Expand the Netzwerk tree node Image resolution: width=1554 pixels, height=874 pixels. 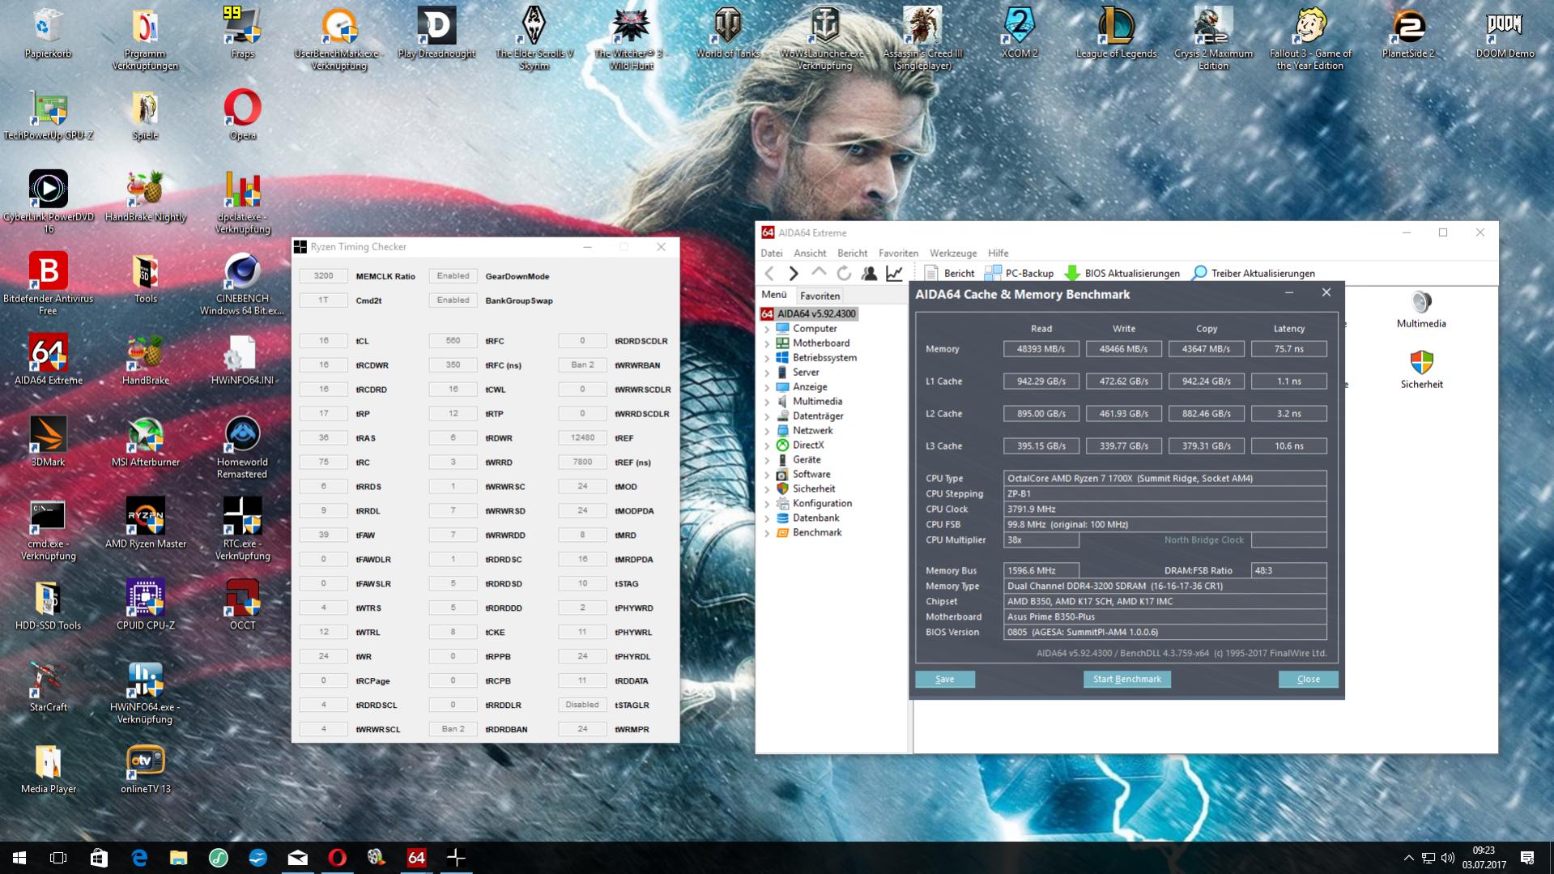coord(767,431)
